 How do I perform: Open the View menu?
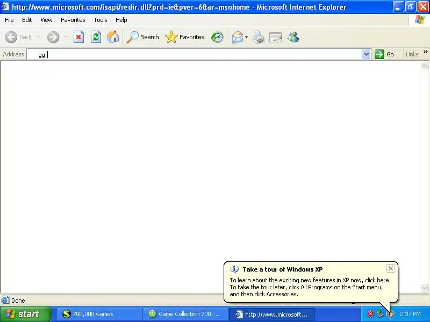pos(46,20)
